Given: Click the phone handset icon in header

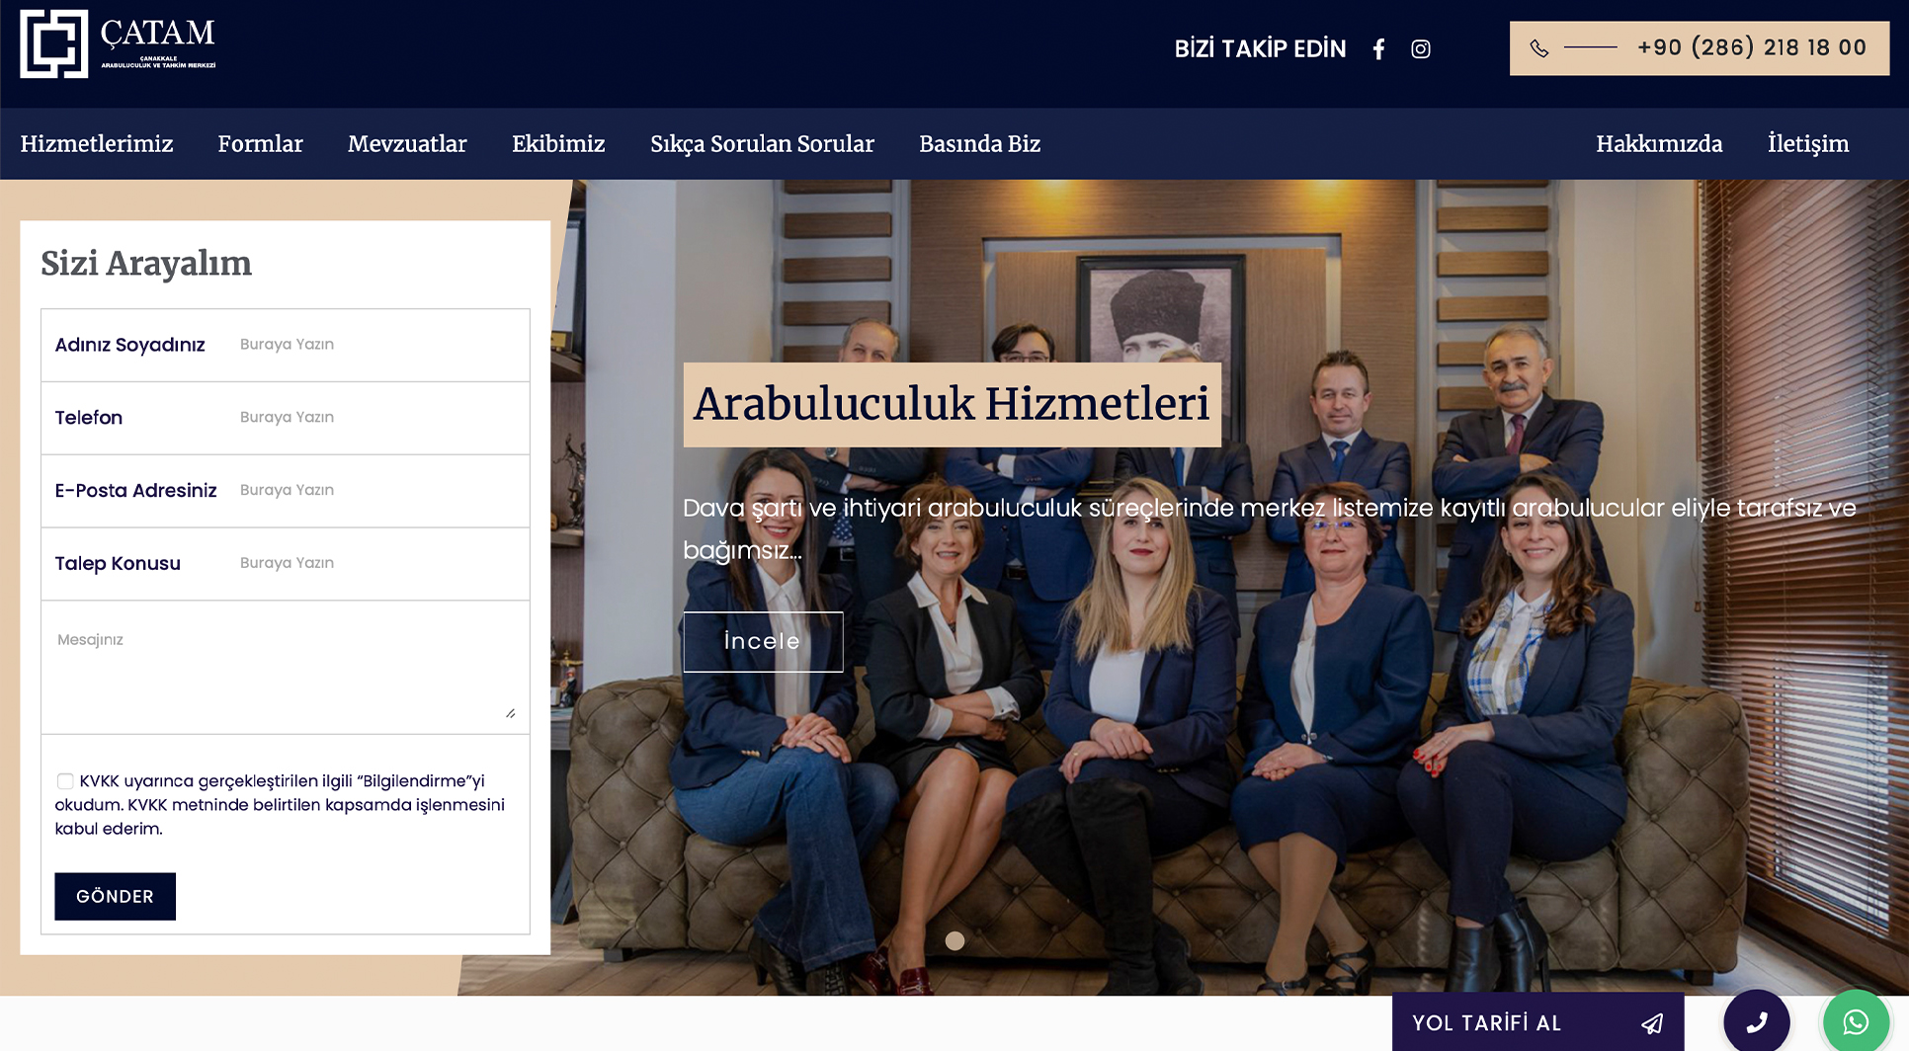Looking at the screenshot, I should [1539, 48].
